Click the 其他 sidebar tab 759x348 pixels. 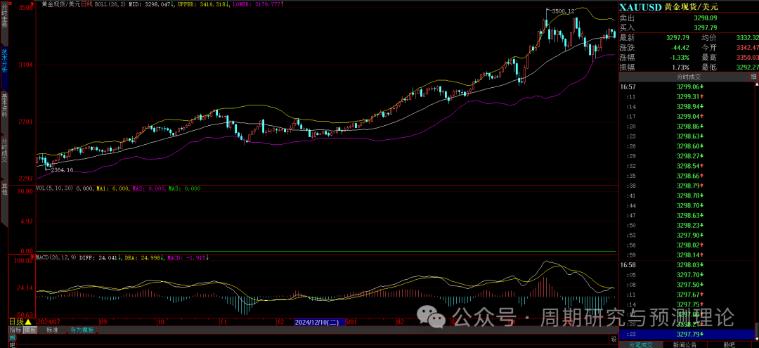coord(4,188)
